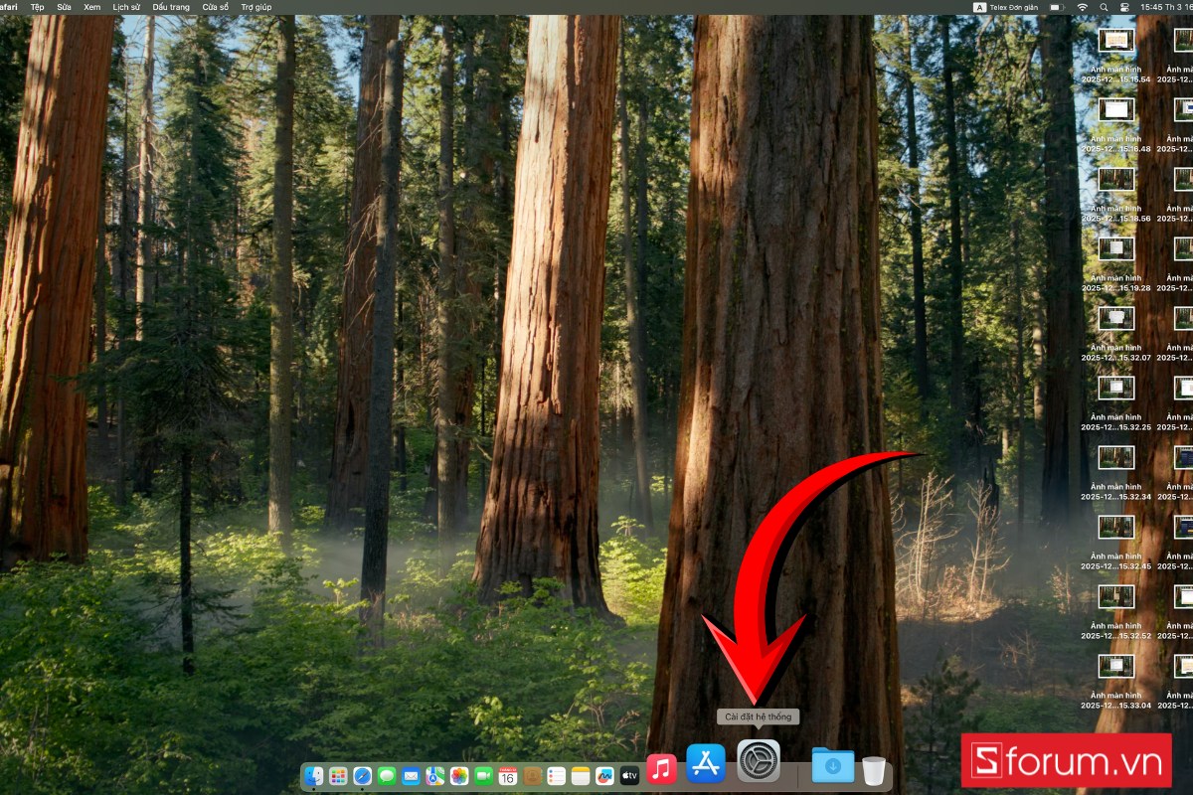
Task: Open Freeform from the Dock
Action: (604, 776)
